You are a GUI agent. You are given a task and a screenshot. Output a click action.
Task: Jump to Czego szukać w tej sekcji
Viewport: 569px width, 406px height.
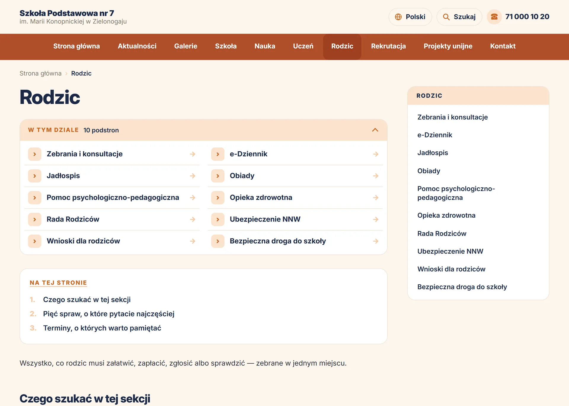point(87,300)
